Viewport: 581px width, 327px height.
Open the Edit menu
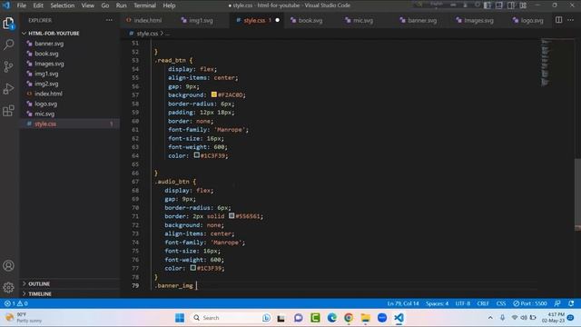(x=38, y=5)
